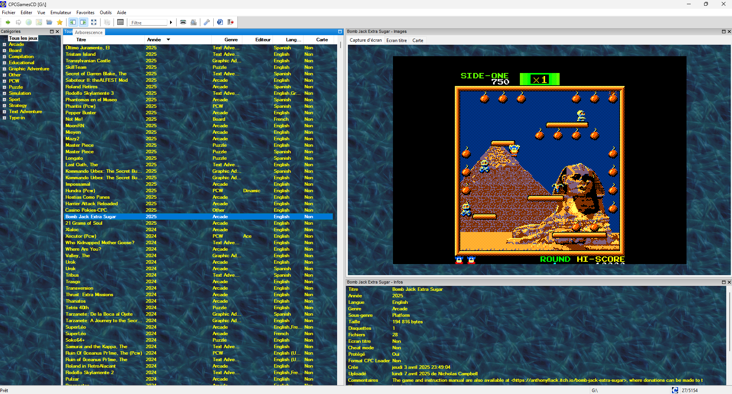Sort list by Genre column header
Image resolution: width=732 pixels, height=394 pixels.
click(x=226, y=40)
